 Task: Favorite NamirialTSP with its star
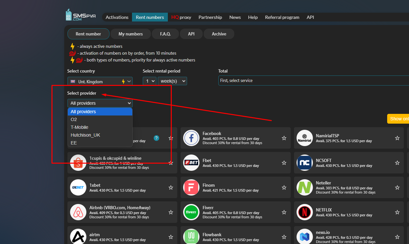pyautogui.click(x=397, y=138)
